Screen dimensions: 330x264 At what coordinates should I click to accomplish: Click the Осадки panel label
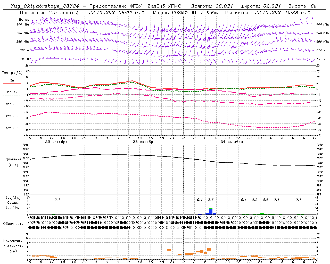click(x=13, y=203)
